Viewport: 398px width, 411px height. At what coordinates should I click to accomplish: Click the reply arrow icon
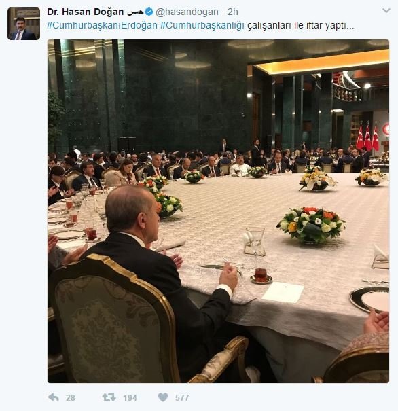point(54,397)
